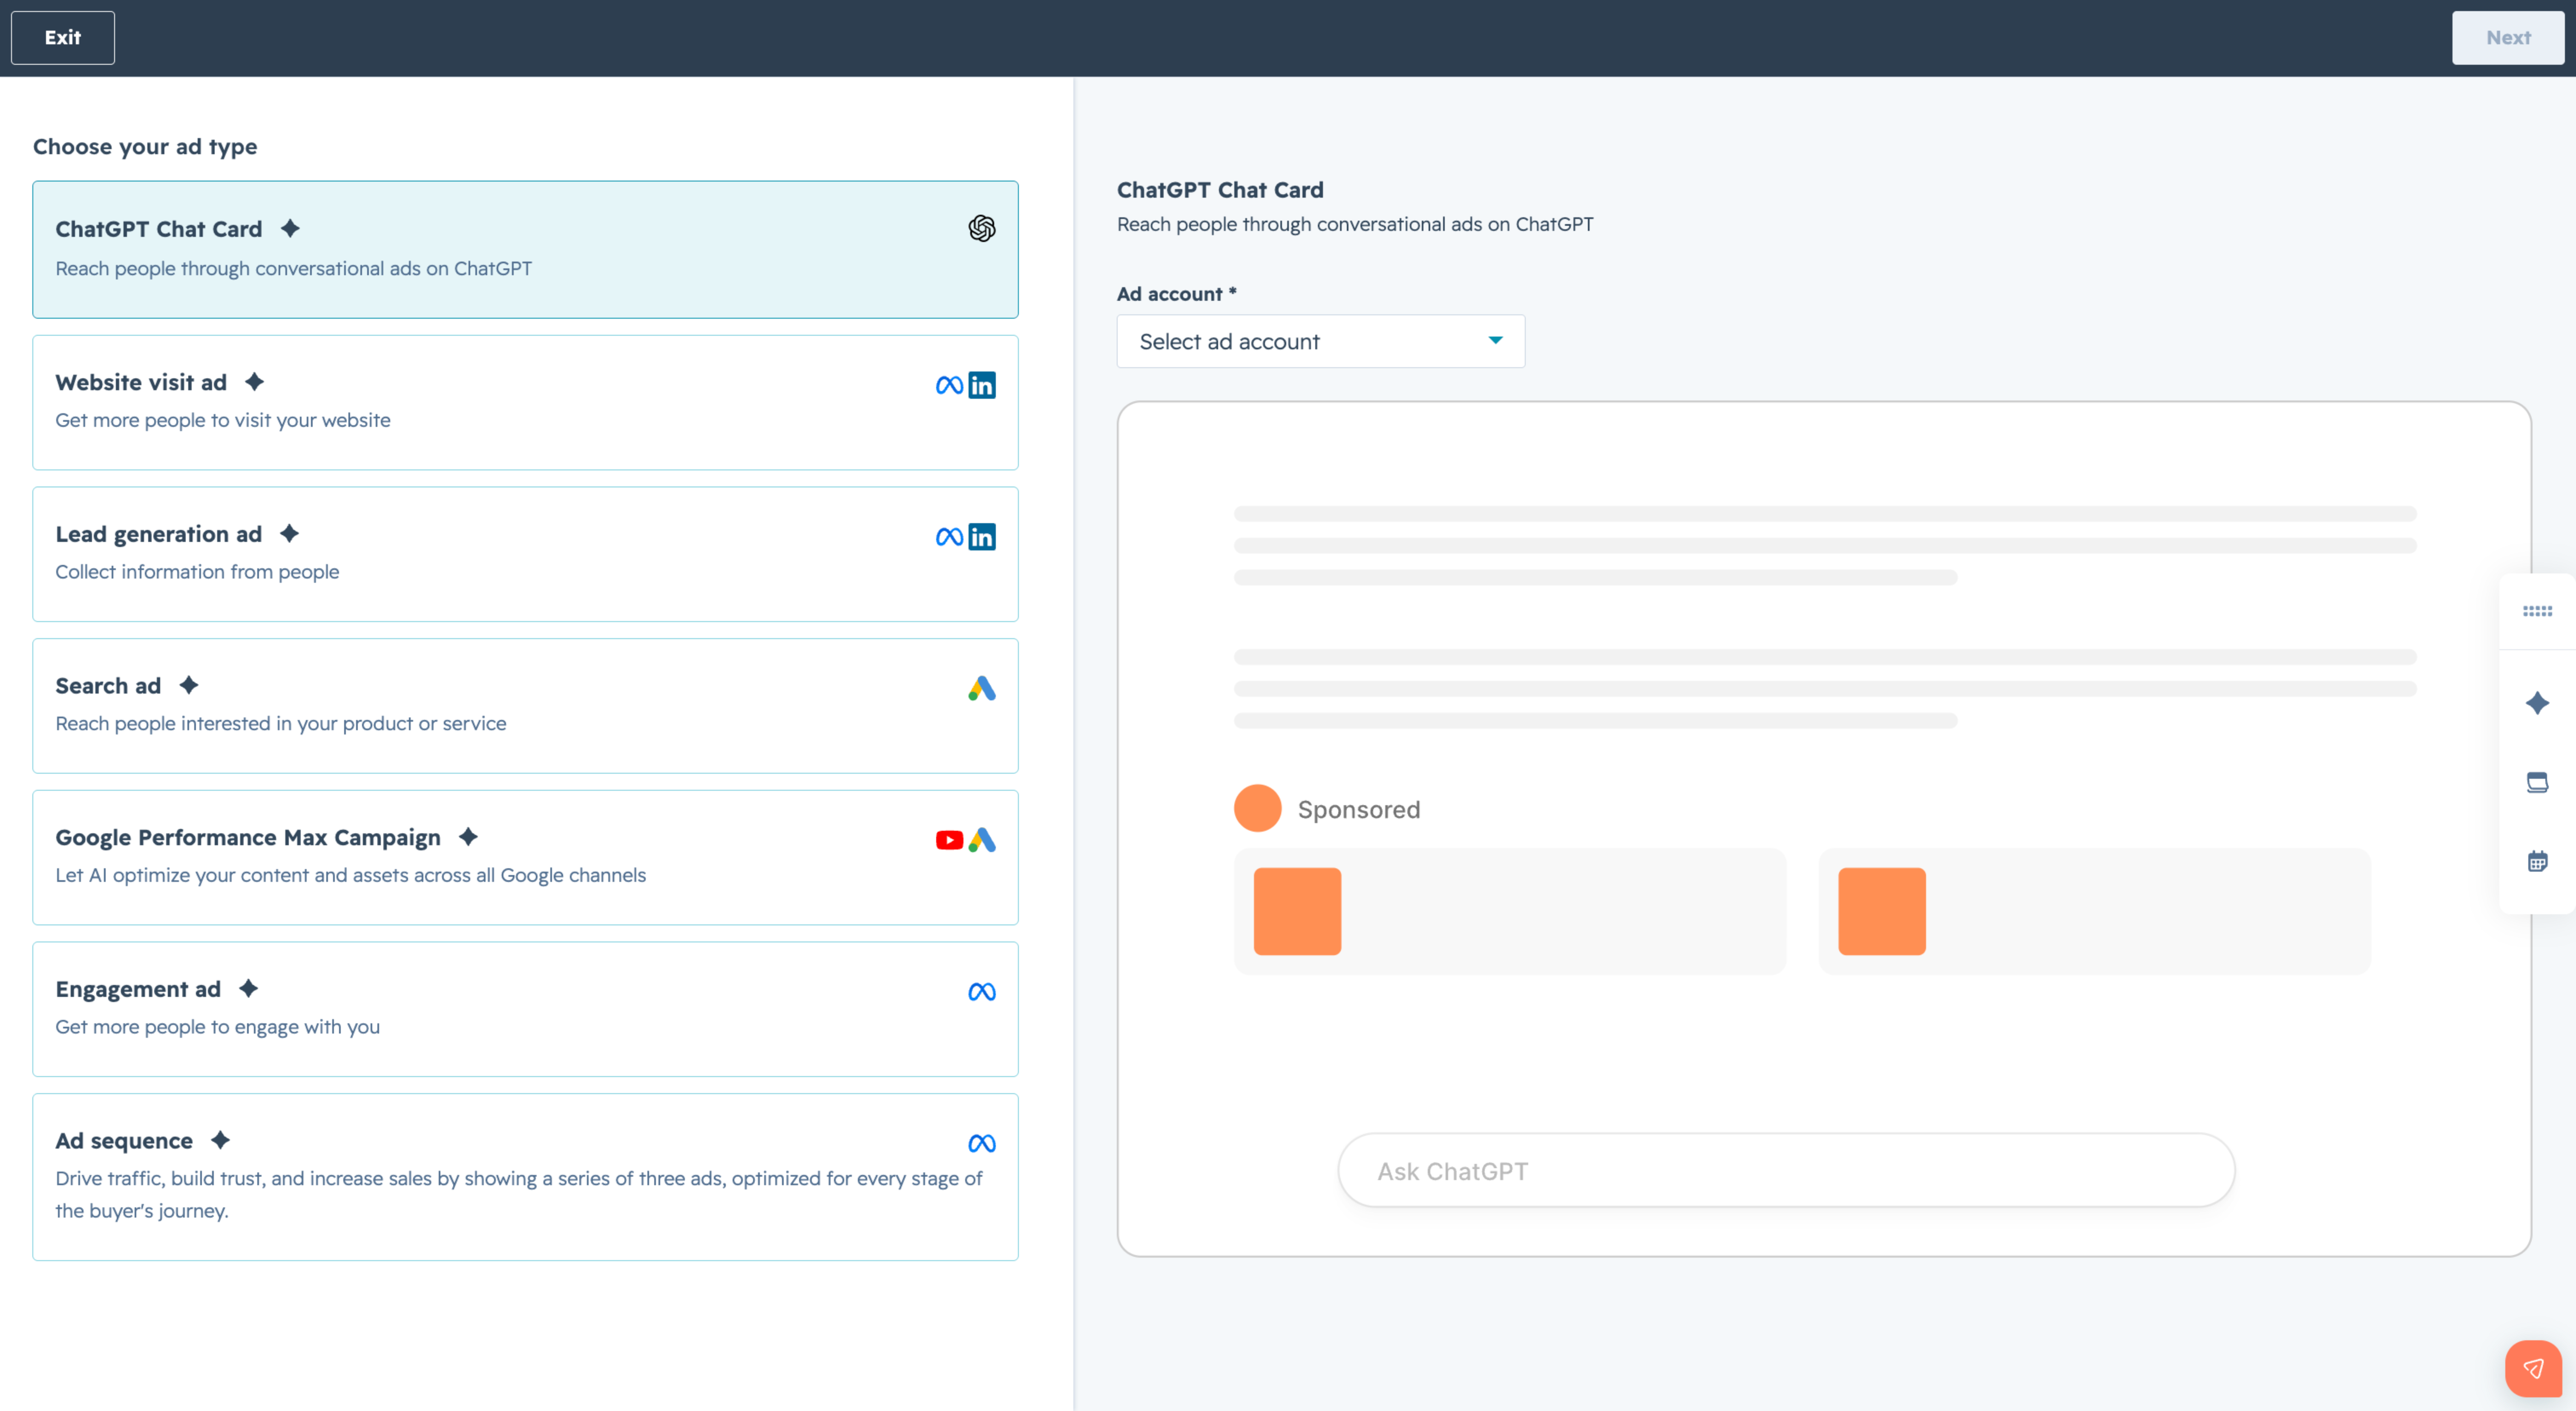2576x1411 pixels.
Task: Click the 'Choose your ad type' heading
Action: (x=145, y=147)
